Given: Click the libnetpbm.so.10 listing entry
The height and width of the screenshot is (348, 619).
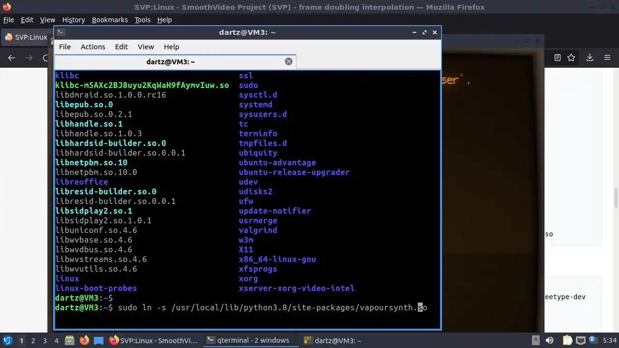Looking at the screenshot, I should coord(91,162).
